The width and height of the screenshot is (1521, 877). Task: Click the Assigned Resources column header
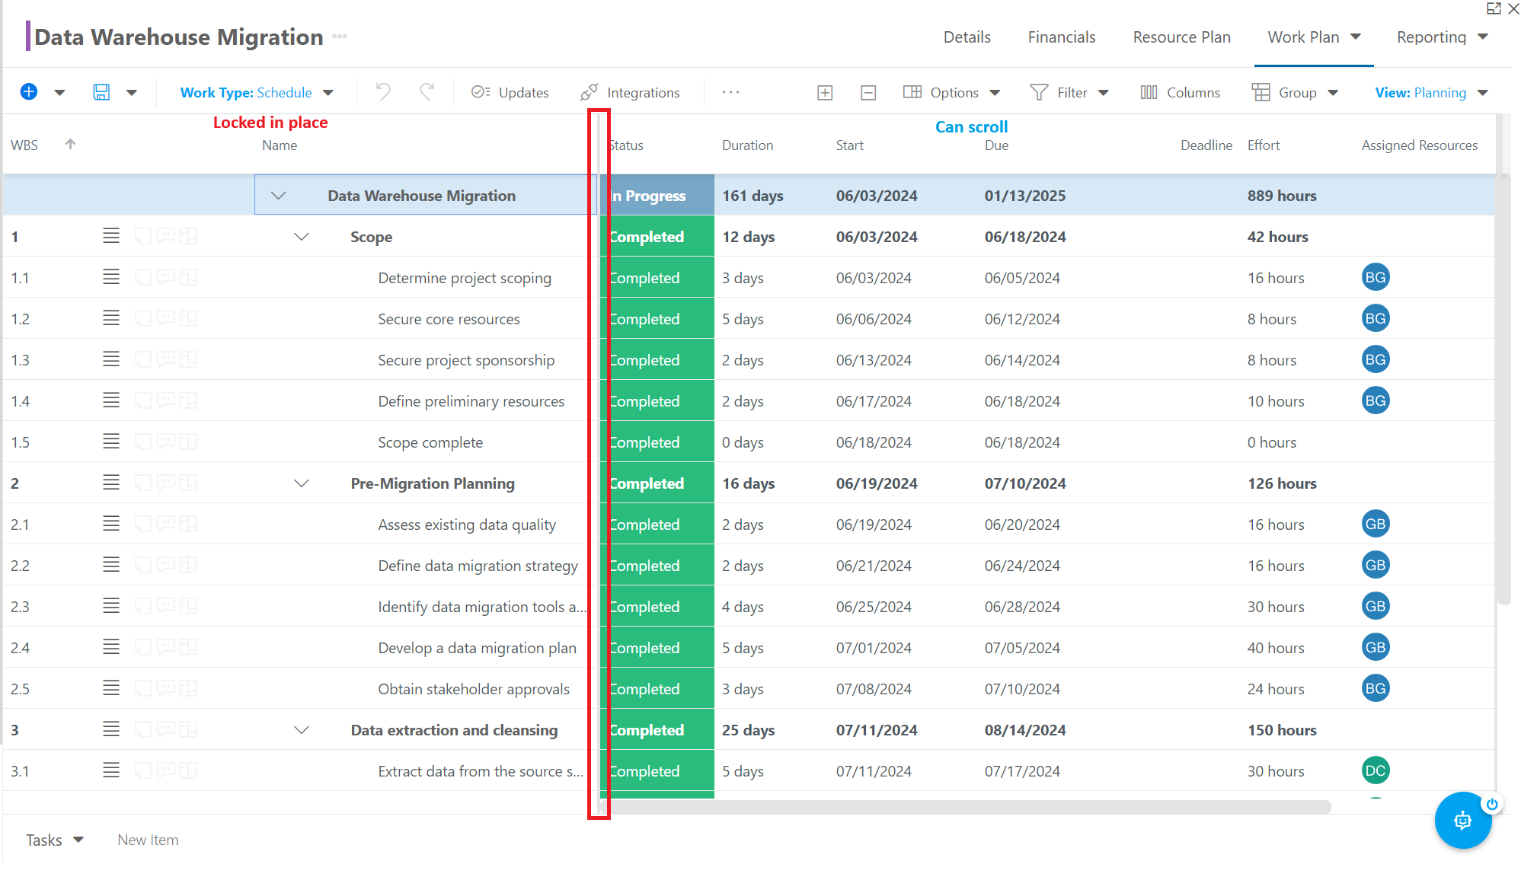[x=1420, y=145]
